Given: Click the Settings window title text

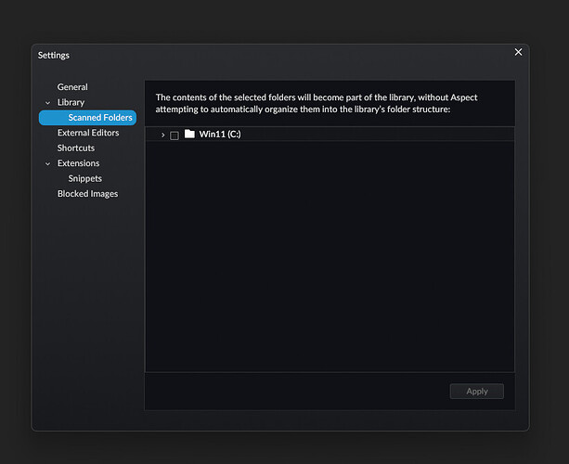Looking at the screenshot, I should (x=54, y=55).
